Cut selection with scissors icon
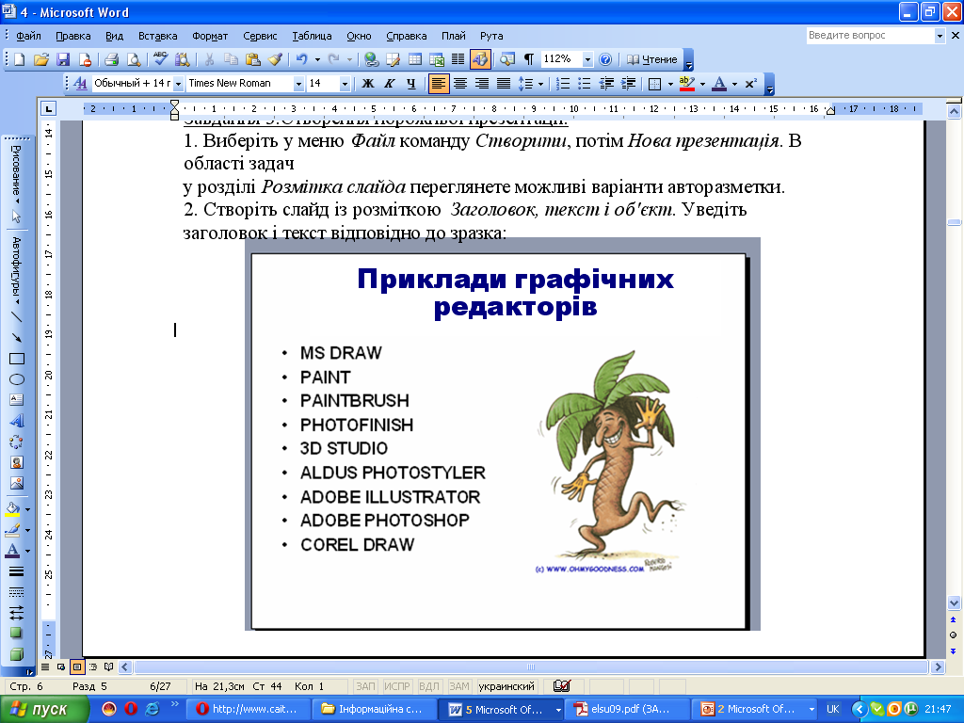 [x=209, y=59]
